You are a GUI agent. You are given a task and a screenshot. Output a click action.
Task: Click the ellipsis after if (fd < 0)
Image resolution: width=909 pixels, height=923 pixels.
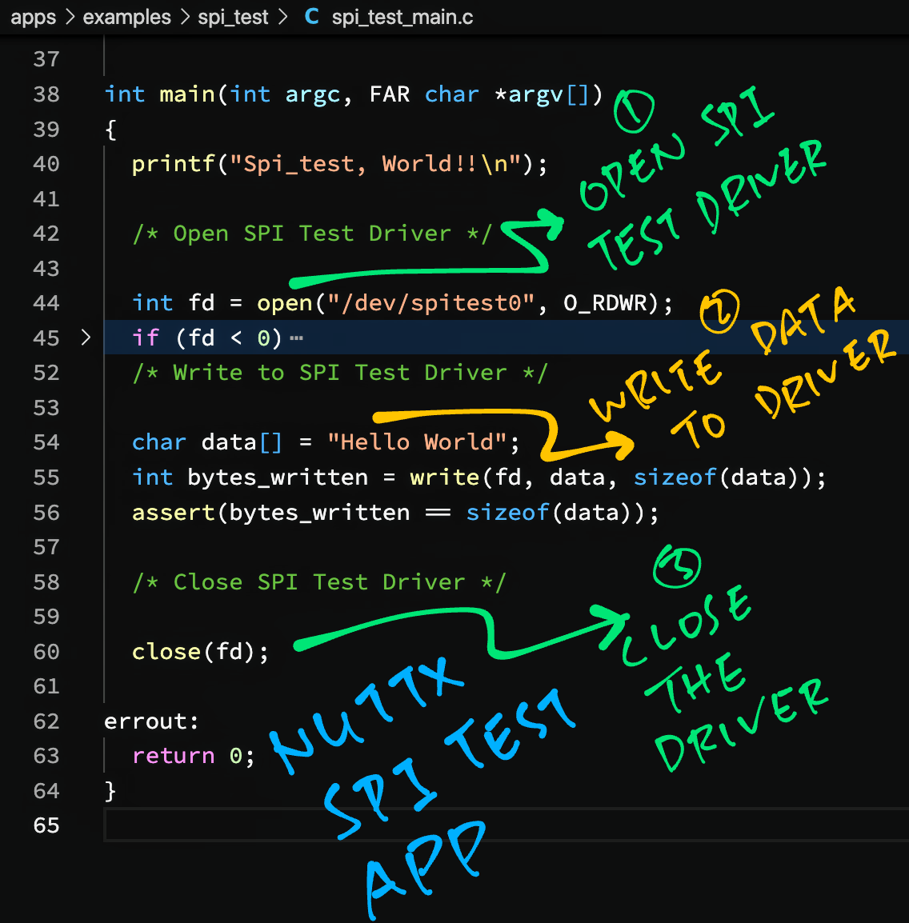click(296, 338)
